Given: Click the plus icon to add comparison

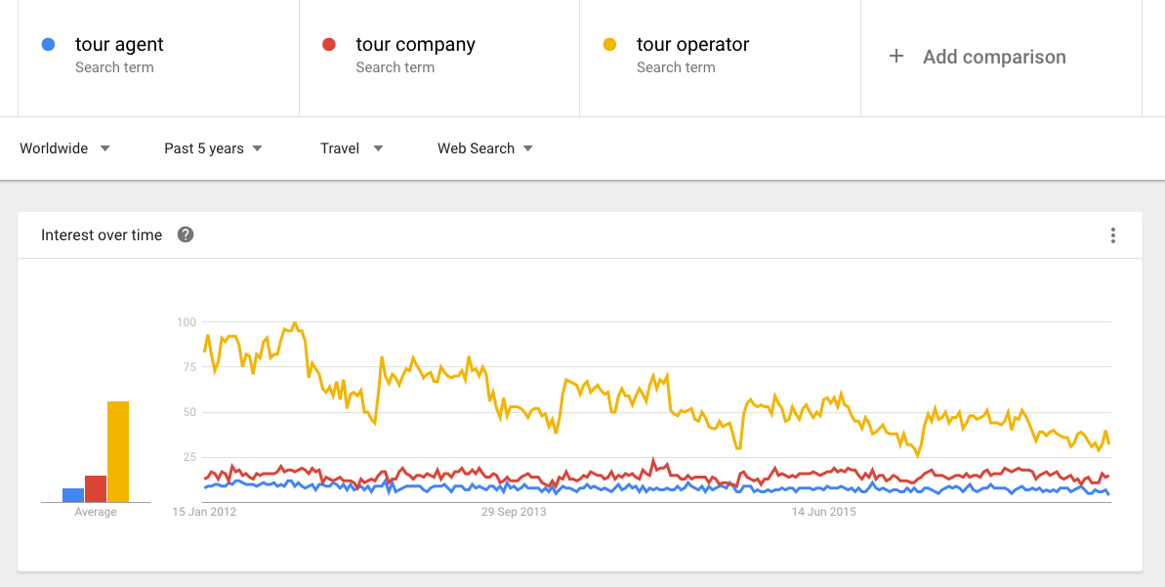Looking at the screenshot, I should [895, 57].
